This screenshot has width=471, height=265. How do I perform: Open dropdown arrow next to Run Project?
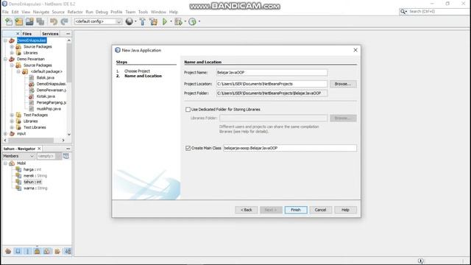[171, 21]
